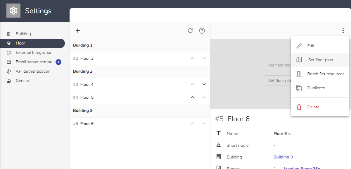Open the three-dot more options menu
Screen dimensions: 351x169
point(343,31)
